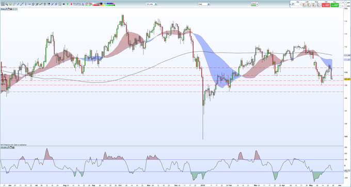Select the rectangle drawing tool
The image size is (351, 187).
point(75,4)
